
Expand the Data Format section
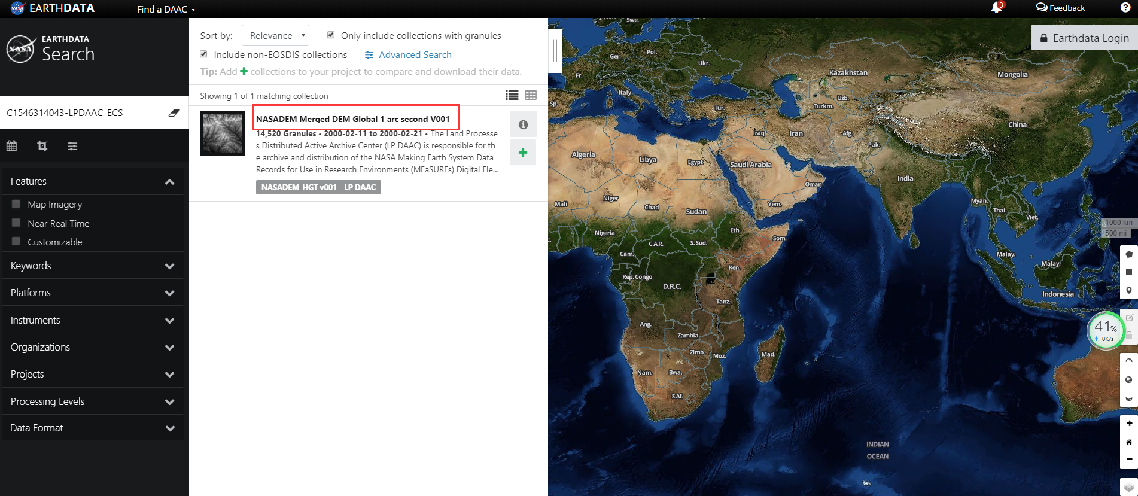[93, 428]
